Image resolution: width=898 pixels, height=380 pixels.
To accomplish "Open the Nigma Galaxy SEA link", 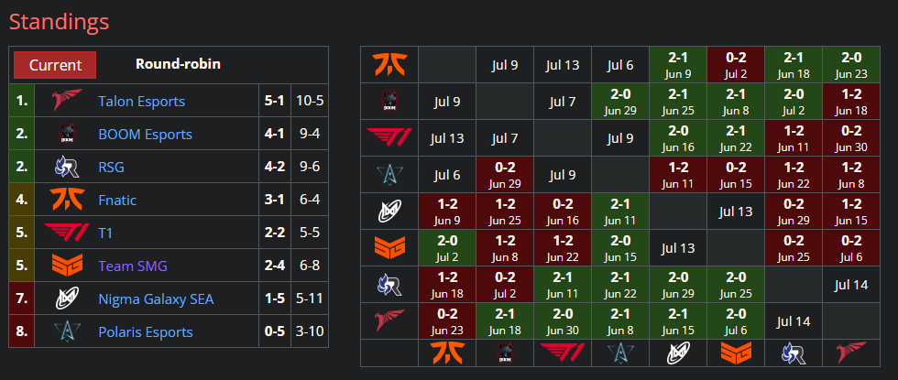I will point(156,299).
